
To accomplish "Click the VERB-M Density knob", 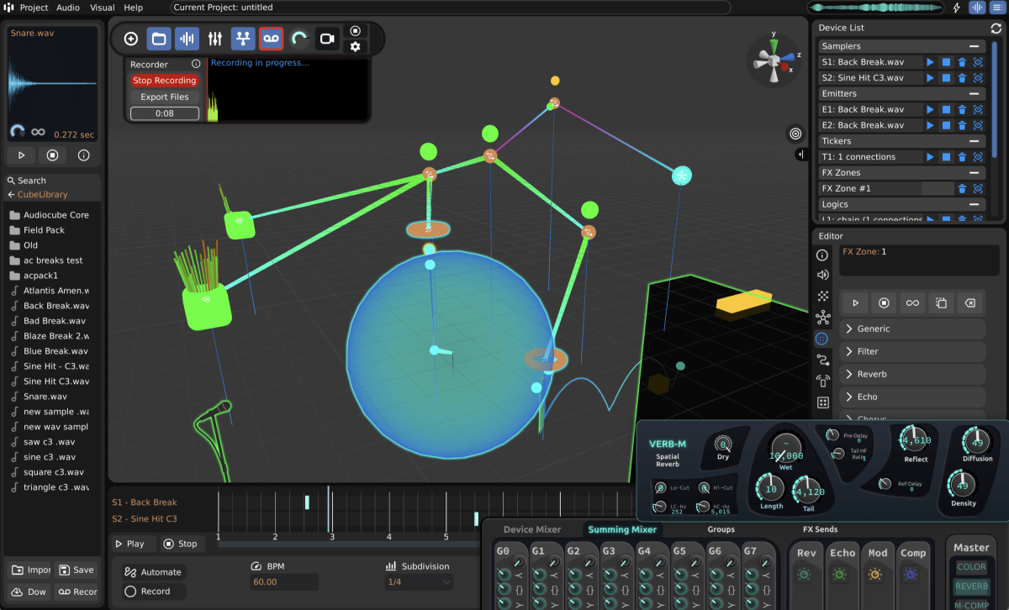I will pos(964,485).
